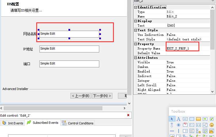
Task: Select the red 'xy' edit tool
Action: (185, 124)
